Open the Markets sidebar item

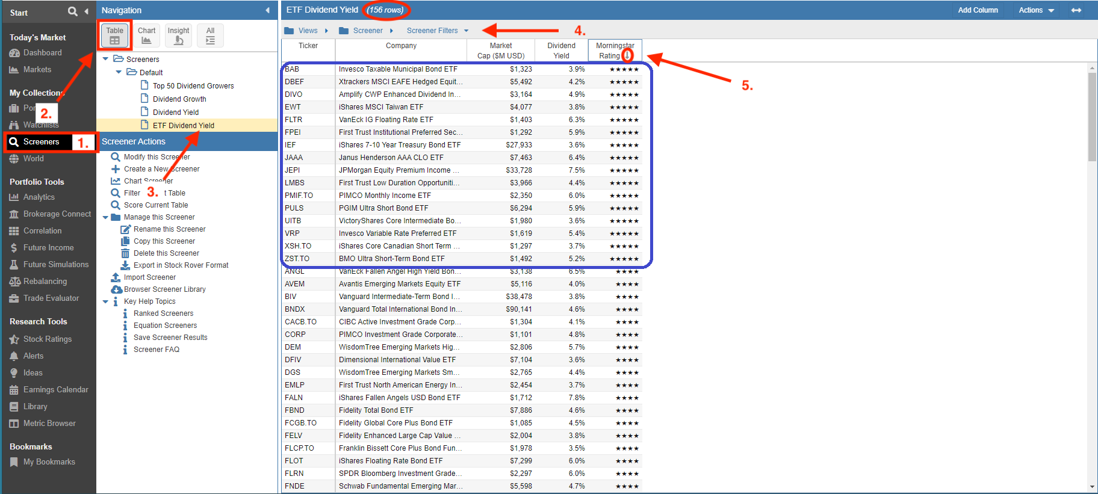(x=37, y=70)
